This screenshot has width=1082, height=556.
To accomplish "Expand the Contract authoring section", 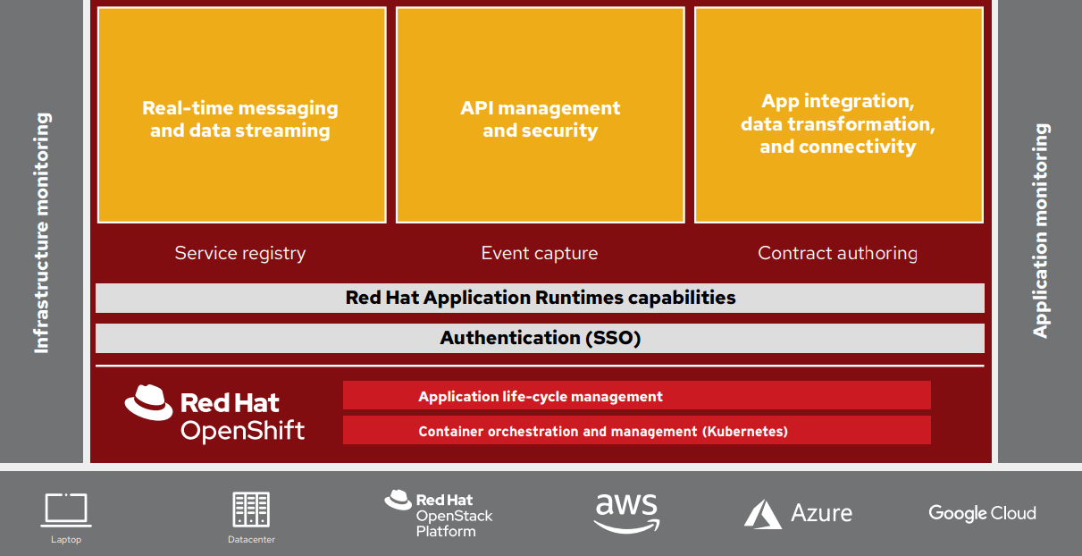I will click(x=837, y=253).
